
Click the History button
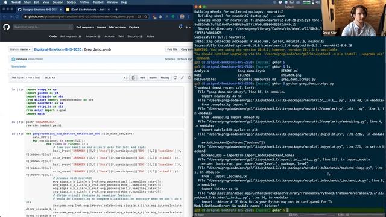tap(165, 78)
